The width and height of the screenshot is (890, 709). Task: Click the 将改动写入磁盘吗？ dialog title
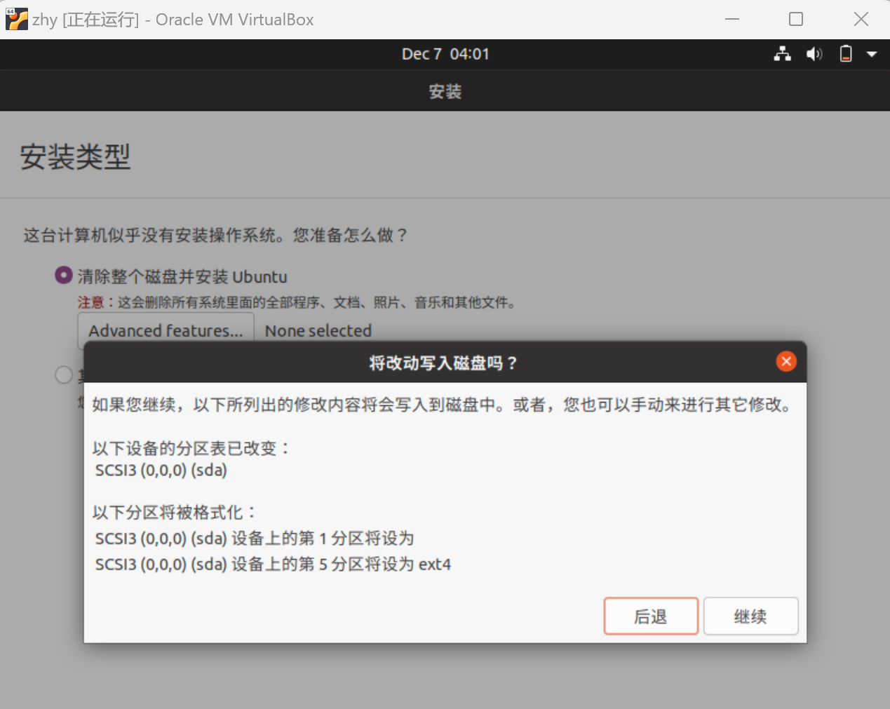[444, 363]
